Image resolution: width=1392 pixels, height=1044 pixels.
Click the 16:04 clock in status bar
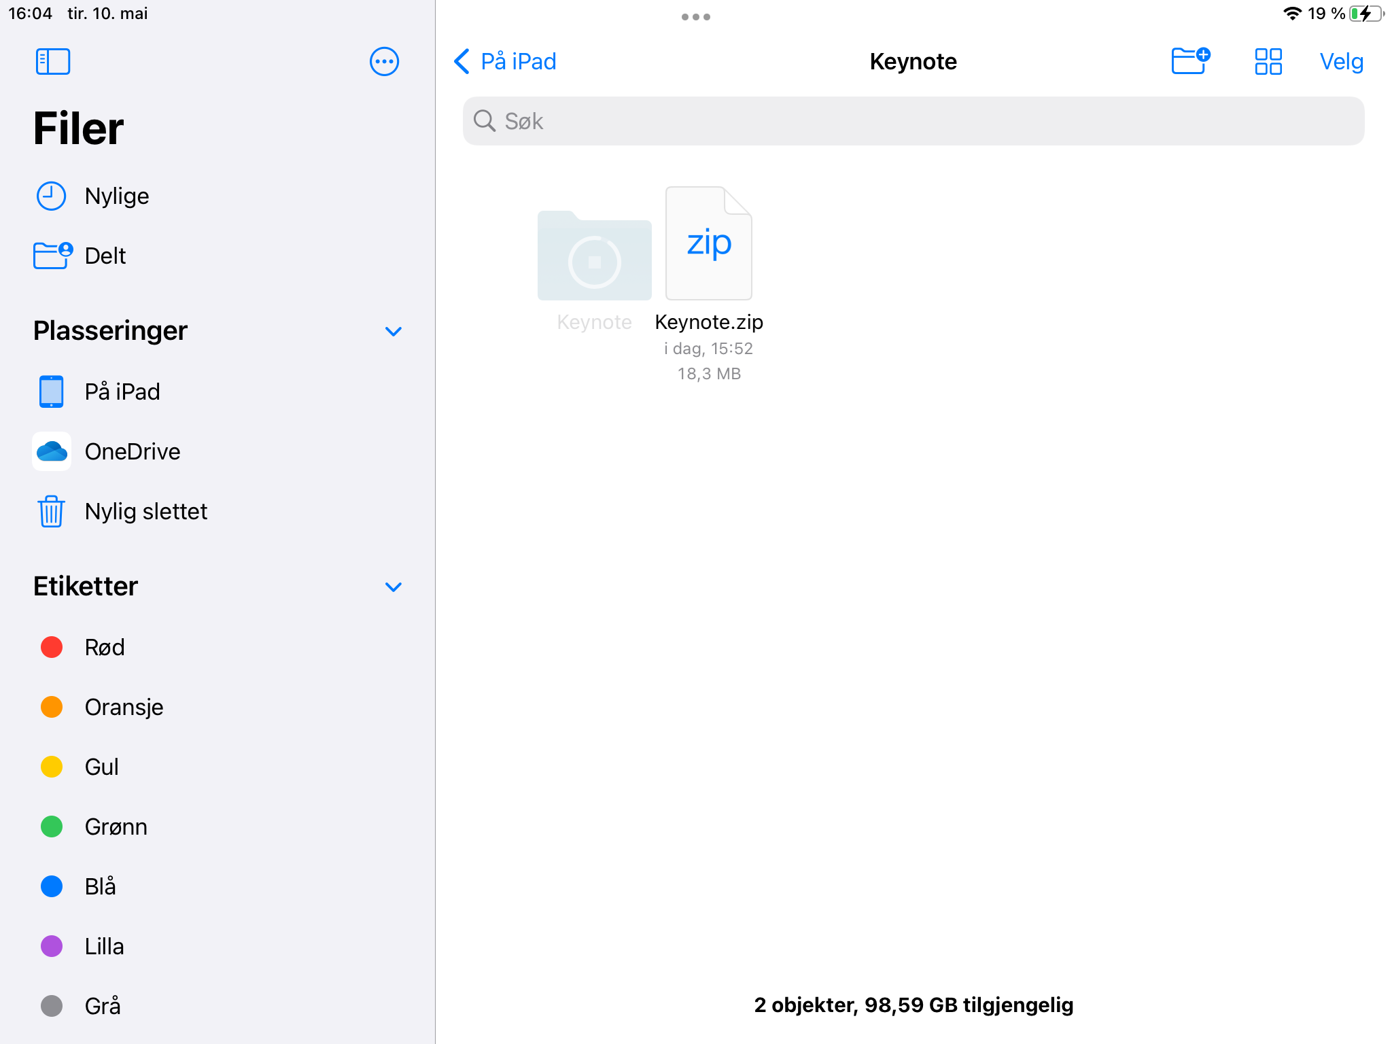(30, 14)
